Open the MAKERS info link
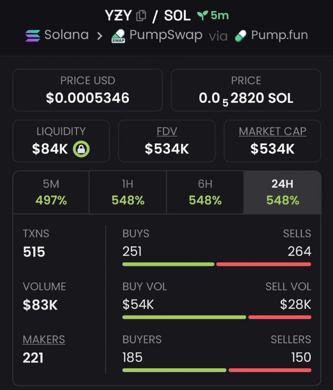333x390 pixels. [x=44, y=339]
